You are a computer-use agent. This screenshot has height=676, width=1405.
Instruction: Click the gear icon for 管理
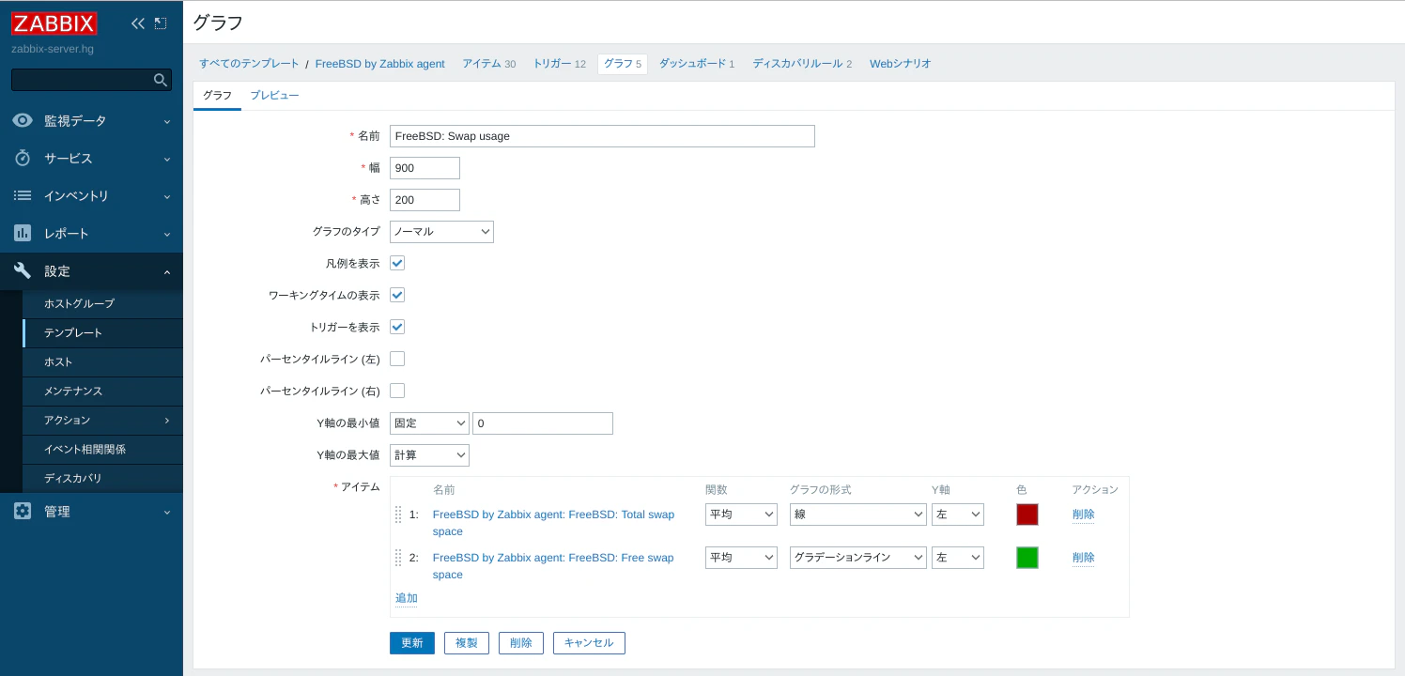(x=23, y=512)
